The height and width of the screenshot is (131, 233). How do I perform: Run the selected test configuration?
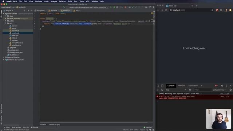click(111, 7)
